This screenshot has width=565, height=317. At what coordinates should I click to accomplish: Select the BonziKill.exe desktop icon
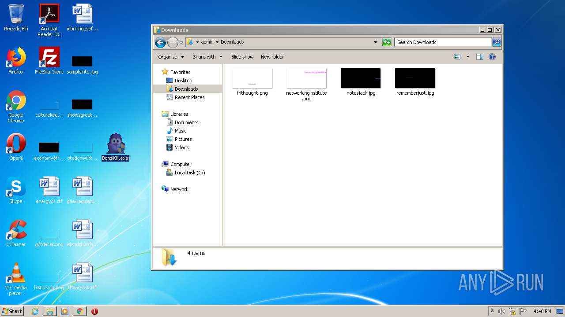(115, 147)
